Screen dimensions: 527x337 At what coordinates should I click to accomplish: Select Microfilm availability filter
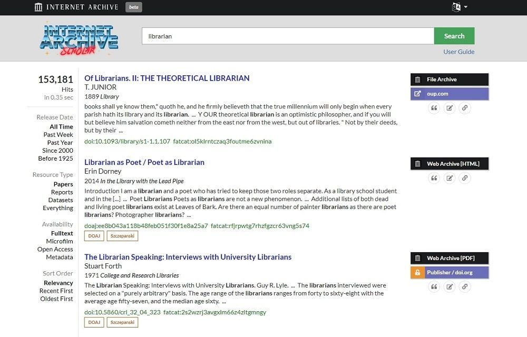point(60,241)
